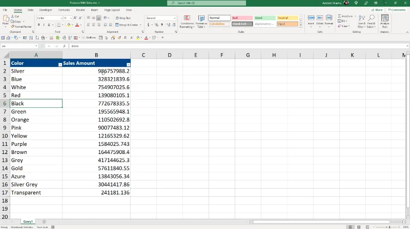Click the Font Color red A swatch
Viewport: 410px width, 229px height.
pos(77,25)
